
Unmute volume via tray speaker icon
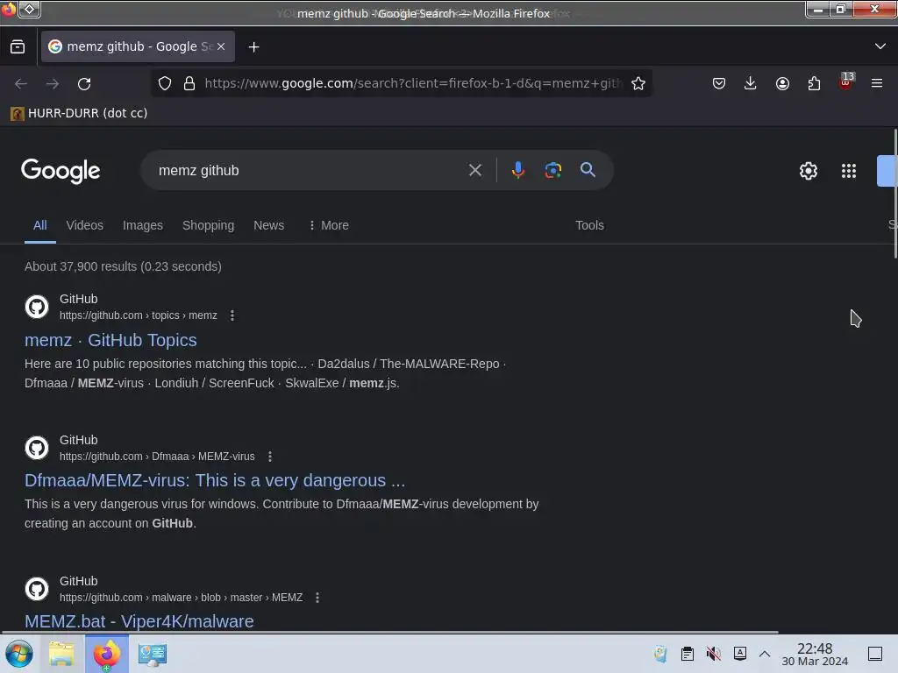tap(713, 654)
